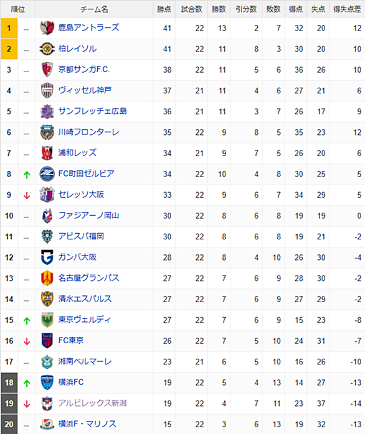This screenshot has height=434, width=365.
Task: Open サンフレッチェ広島 team page
Action: tap(93, 111)
